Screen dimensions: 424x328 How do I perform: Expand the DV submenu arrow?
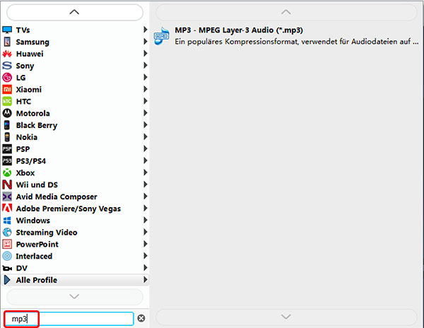pos(146,267)
